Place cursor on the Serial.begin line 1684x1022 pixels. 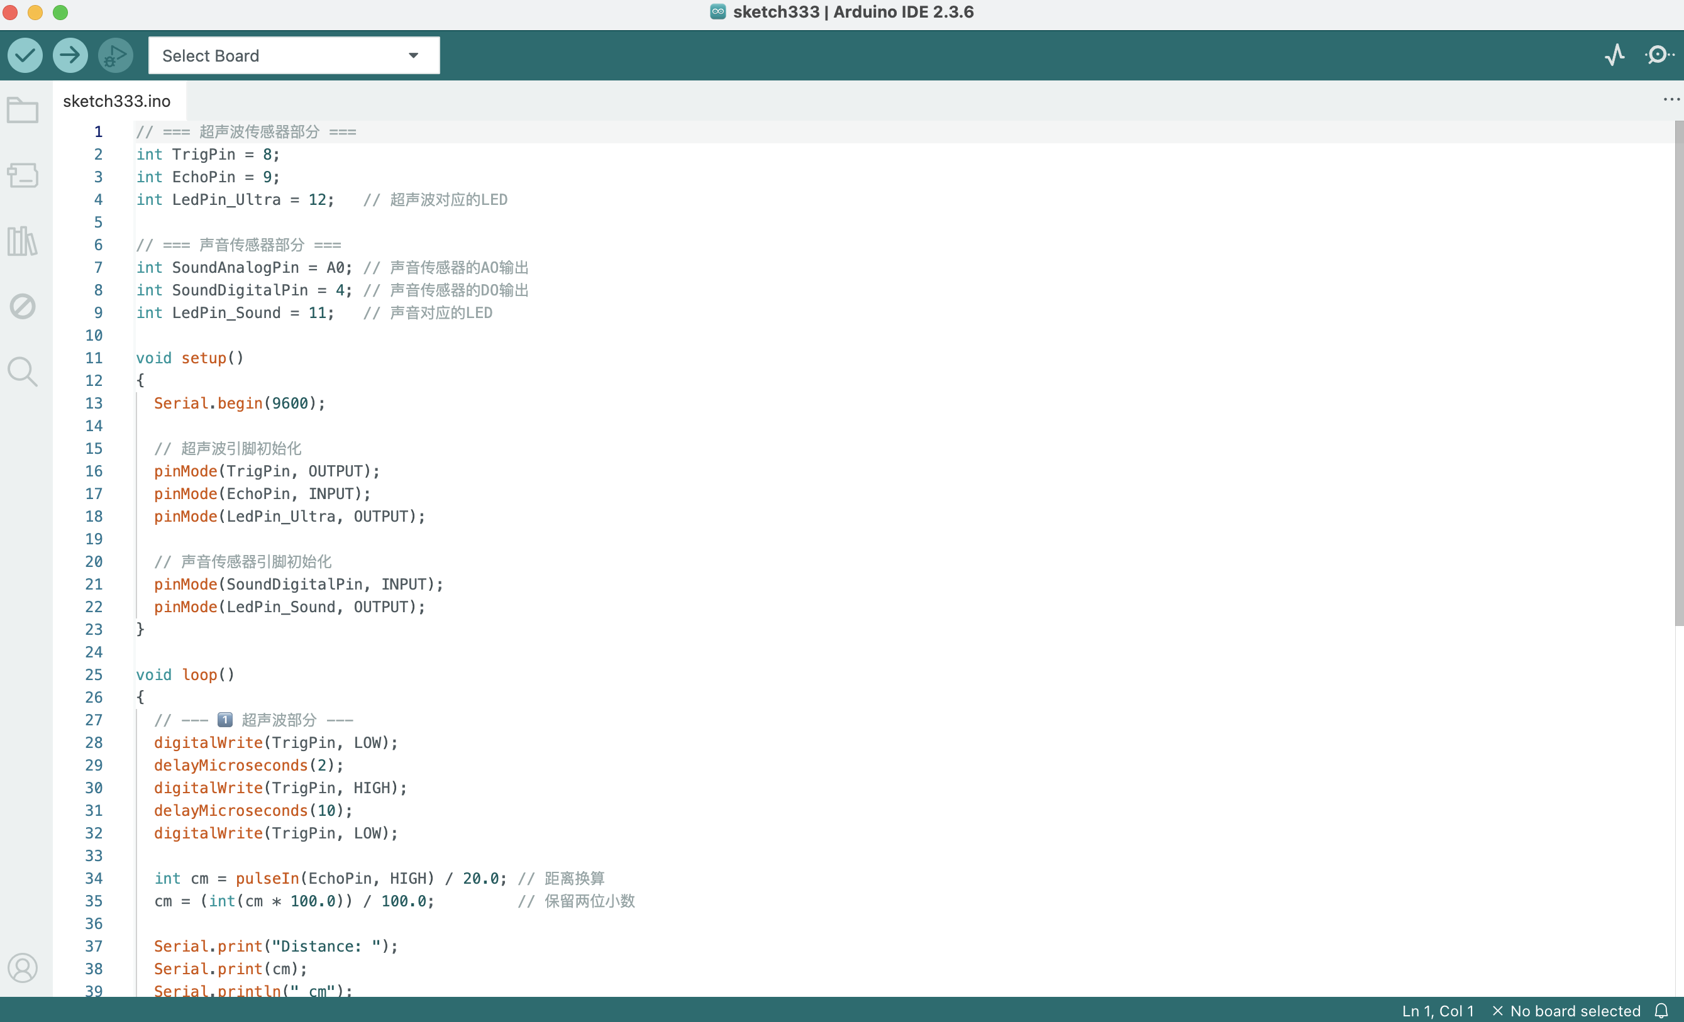pos(239,403)
